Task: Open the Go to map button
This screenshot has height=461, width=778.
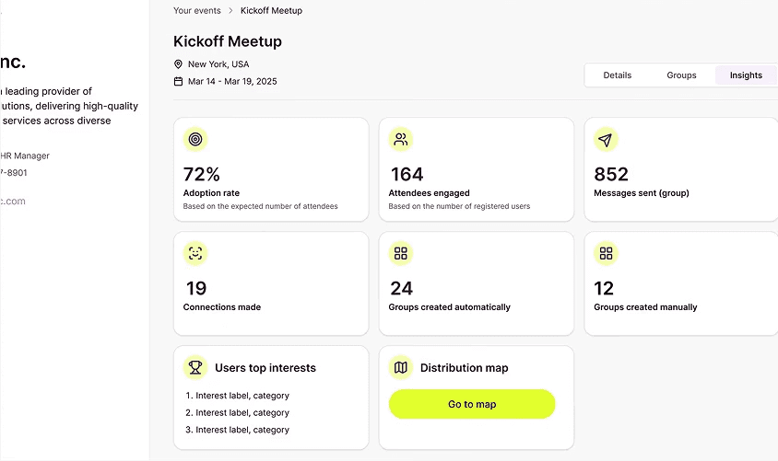Action: pyautogui.click(x=472, y=404)
